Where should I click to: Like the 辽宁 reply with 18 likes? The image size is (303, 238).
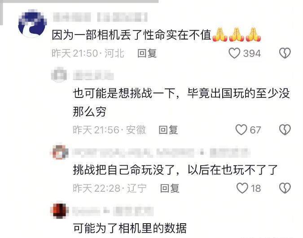[242, 188]
